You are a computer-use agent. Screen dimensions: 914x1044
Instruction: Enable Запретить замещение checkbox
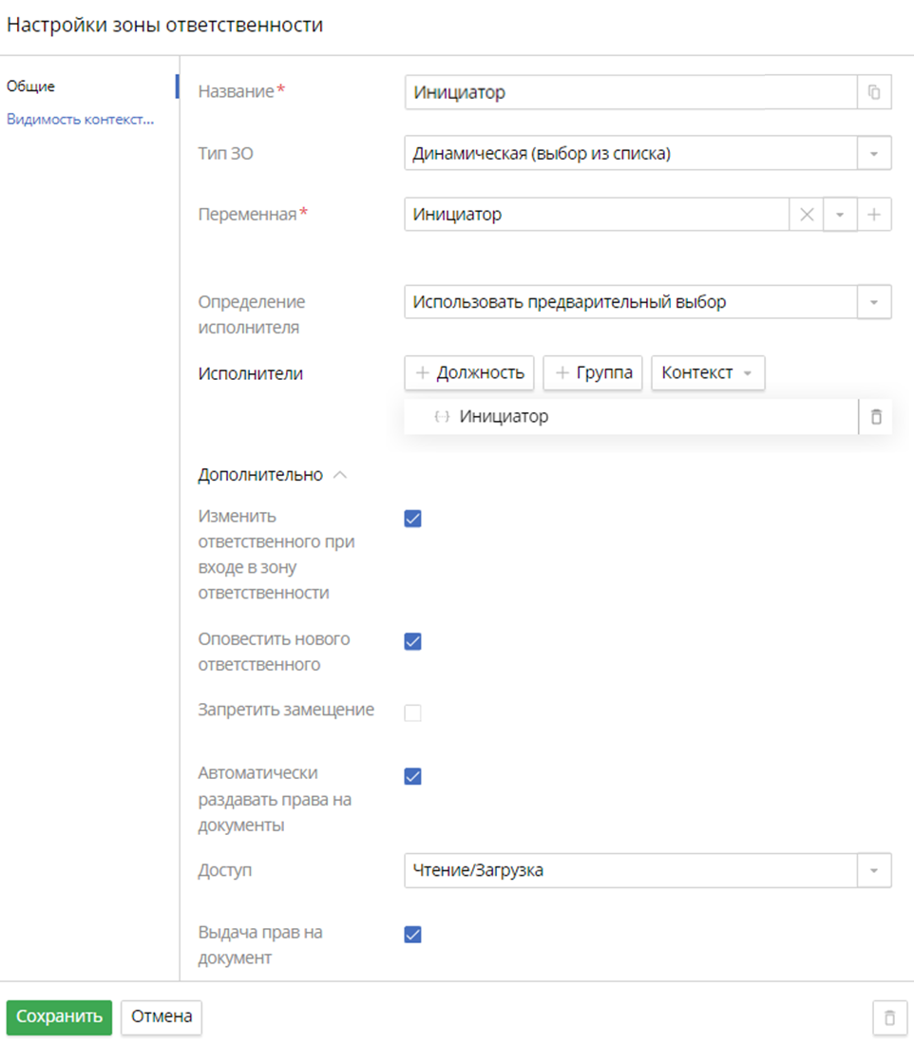412,712
